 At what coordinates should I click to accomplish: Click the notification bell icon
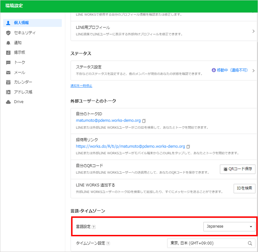point(8,43)
